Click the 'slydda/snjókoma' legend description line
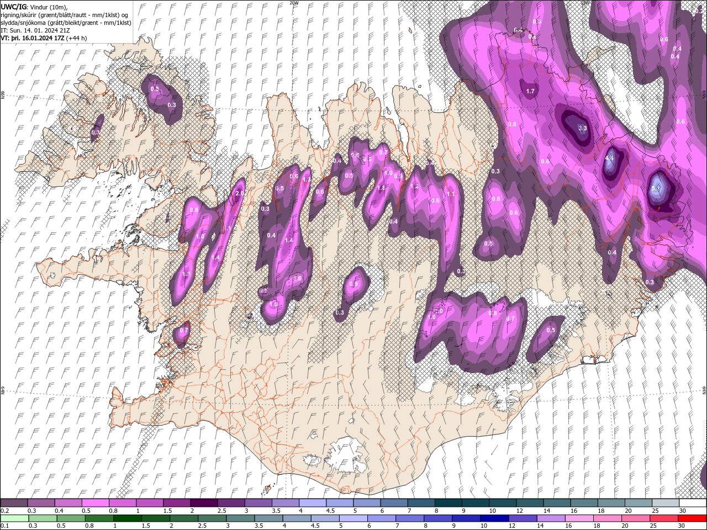 tap(66, 22)
